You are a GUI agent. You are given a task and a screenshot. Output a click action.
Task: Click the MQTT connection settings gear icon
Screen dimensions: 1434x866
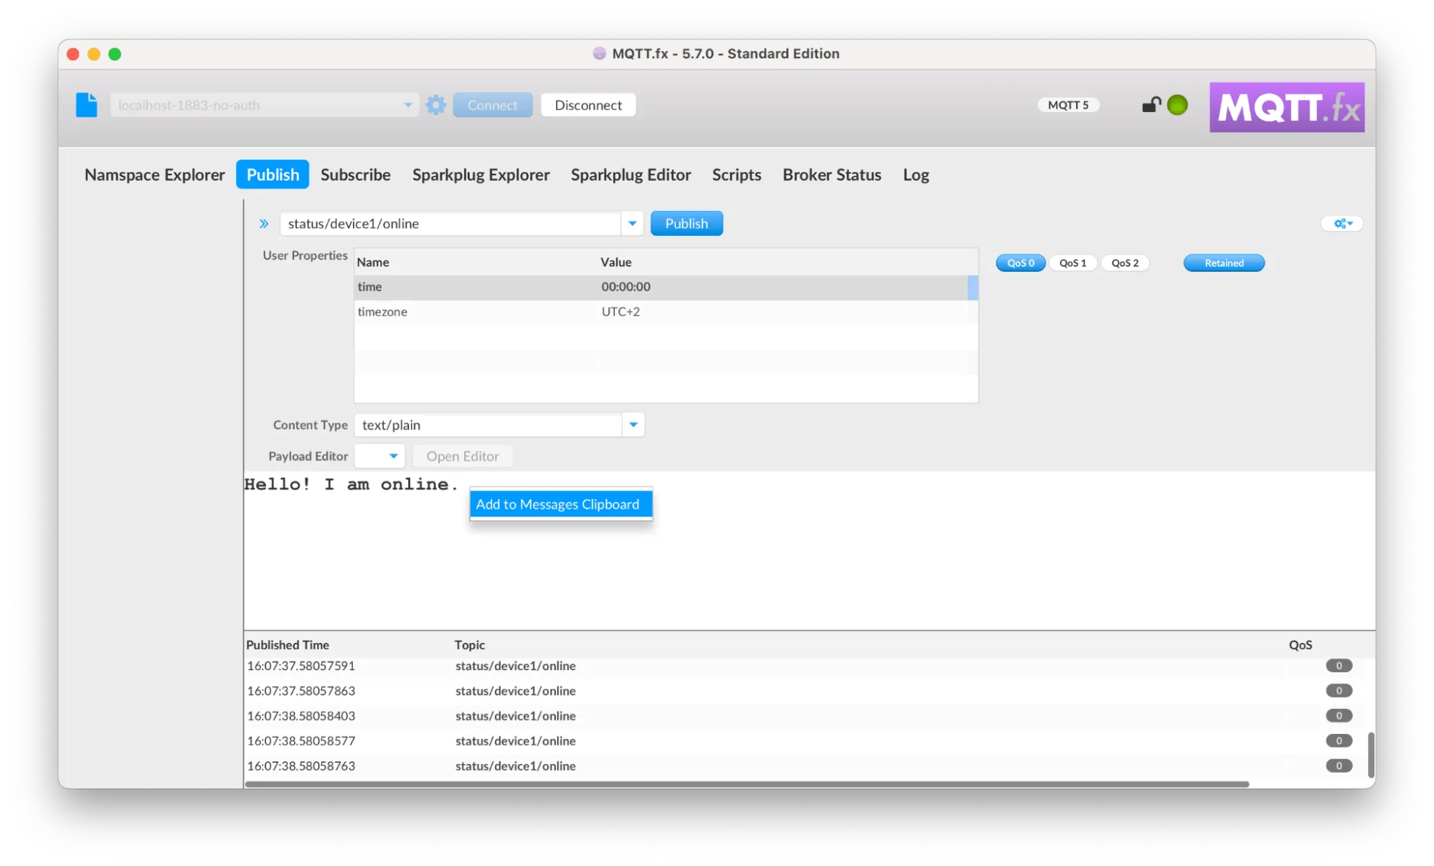click(435, 105)
